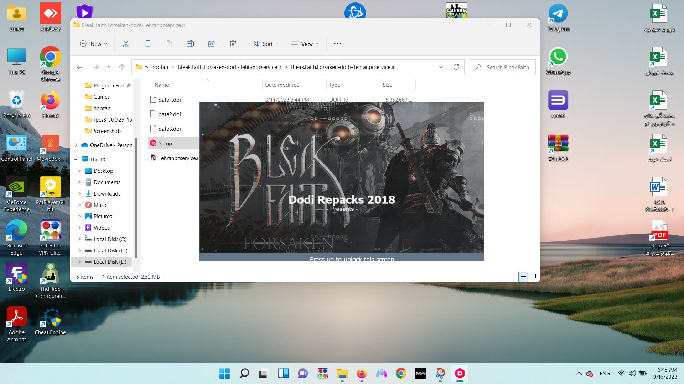Select the Downloads folder in navigation pane
684x384 pixels.
pos(107,193)
